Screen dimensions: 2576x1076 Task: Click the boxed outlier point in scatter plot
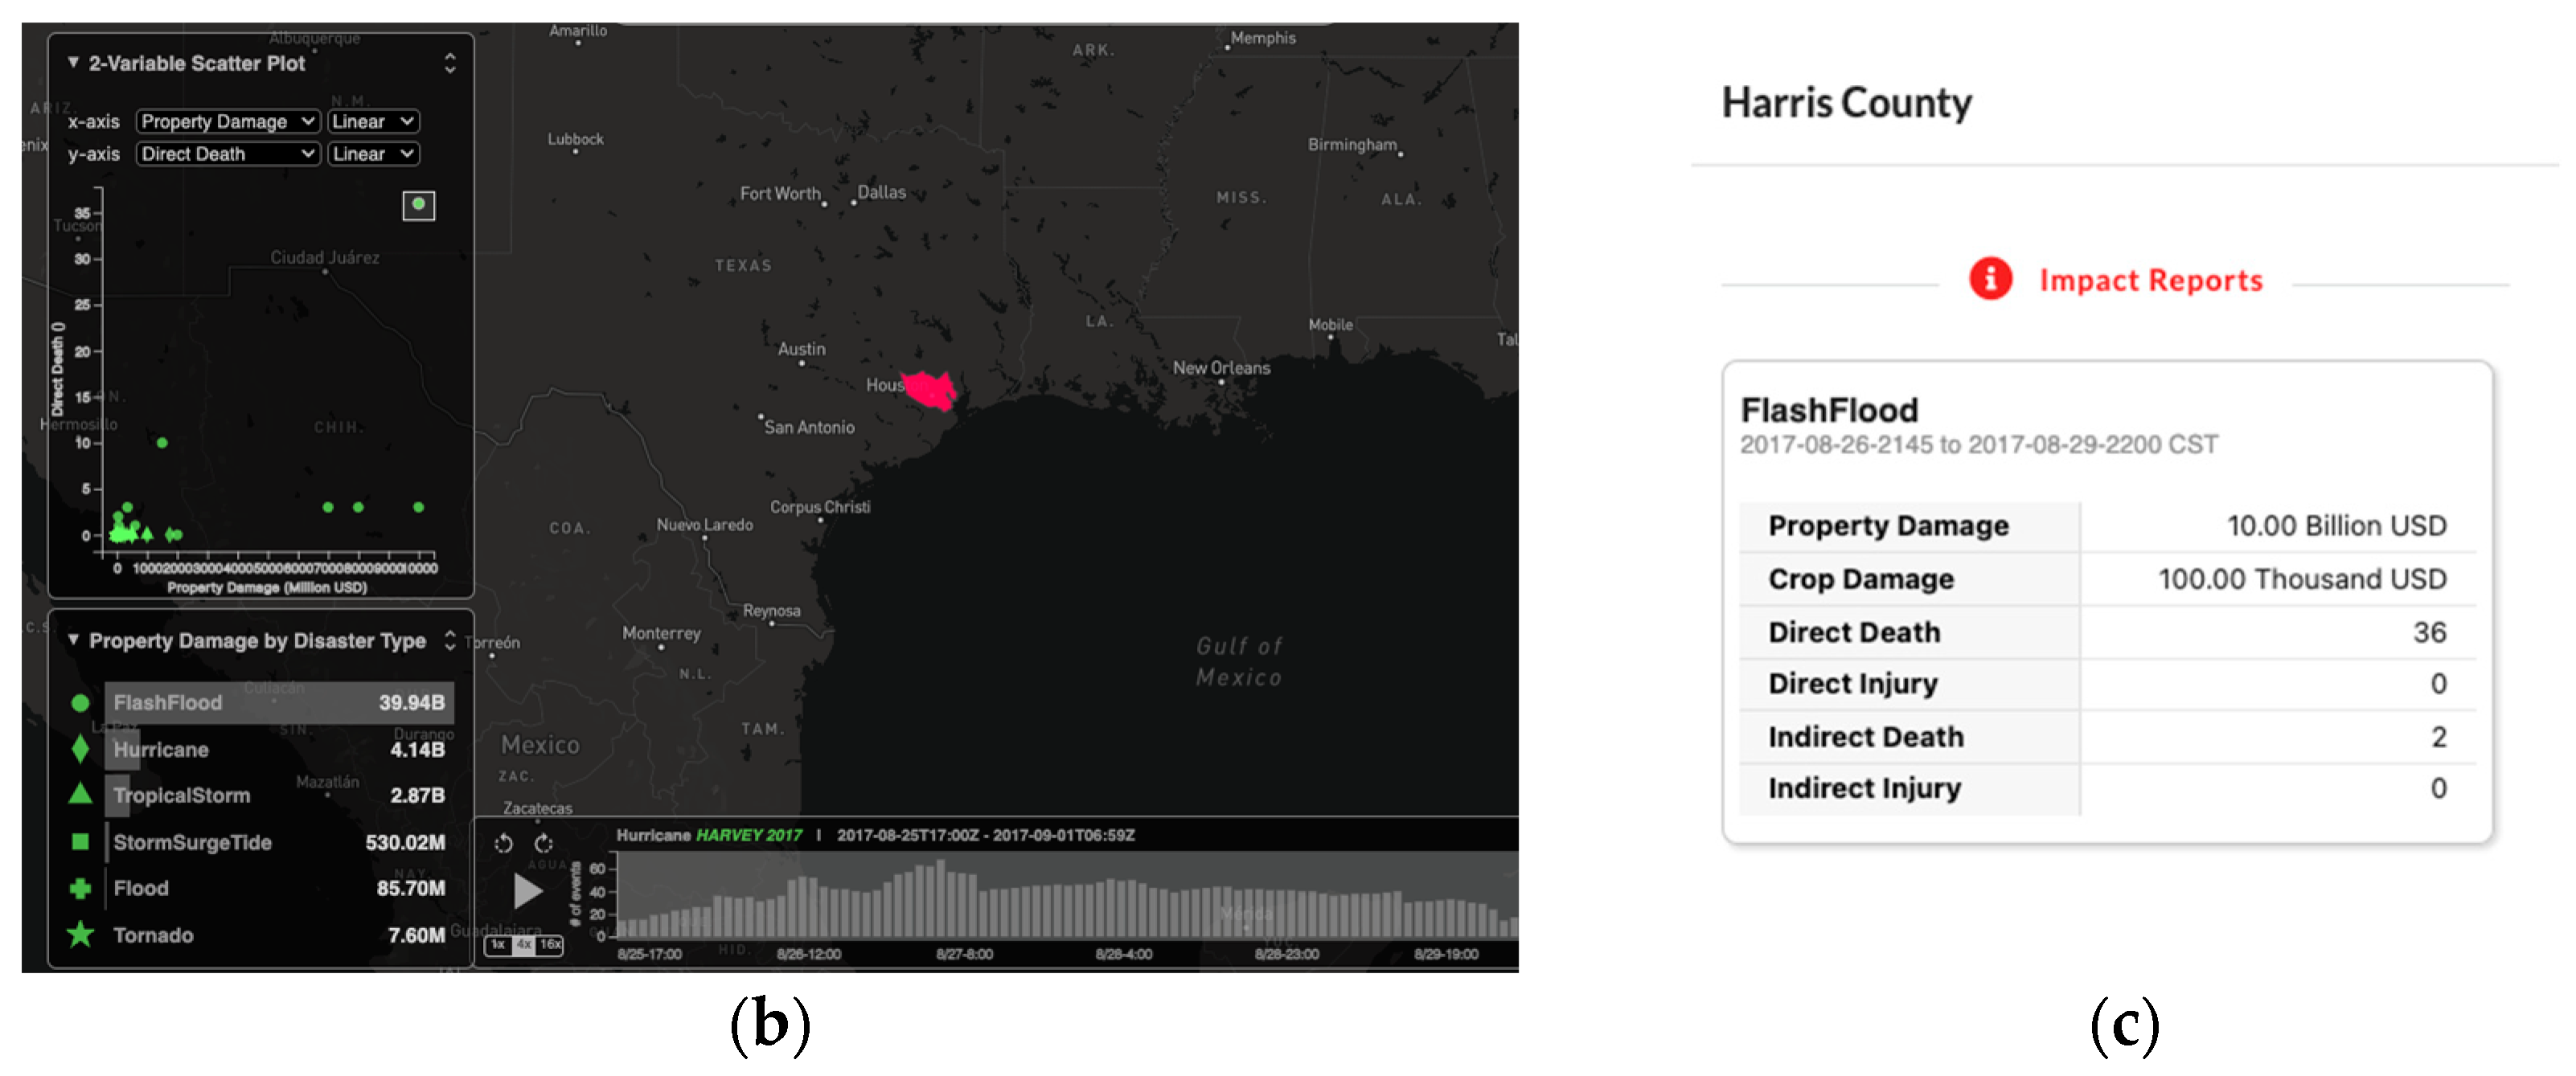point(418,205)
